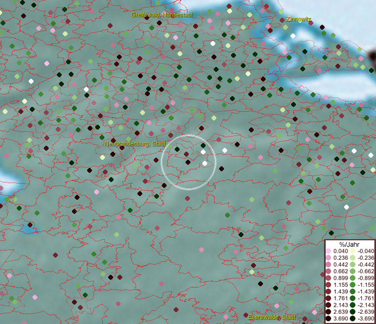Click the -0.662 legend value
Screen dimensions: 376x324
click(x=366, y=272)
